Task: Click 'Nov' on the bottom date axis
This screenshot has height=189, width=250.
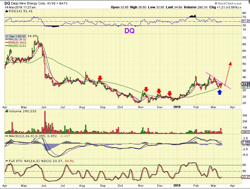Action: pos(141,185)
